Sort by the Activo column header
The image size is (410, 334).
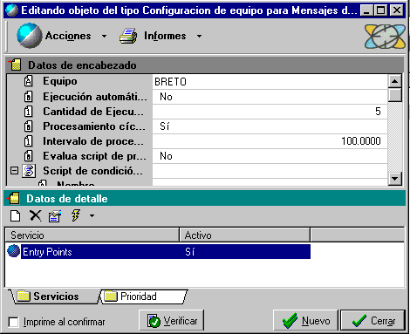(245, 235)
